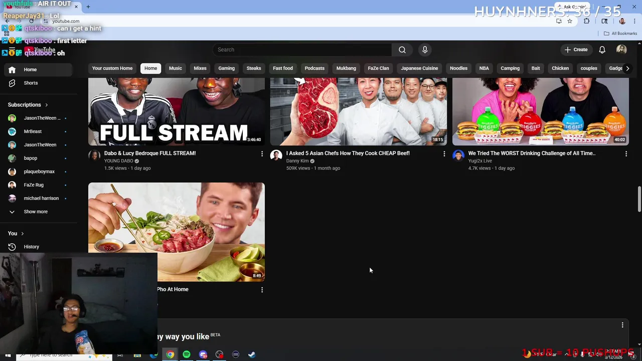Show more filter chips with right arrow
Viewport: 642px width, 361px height.
(627, 68)
